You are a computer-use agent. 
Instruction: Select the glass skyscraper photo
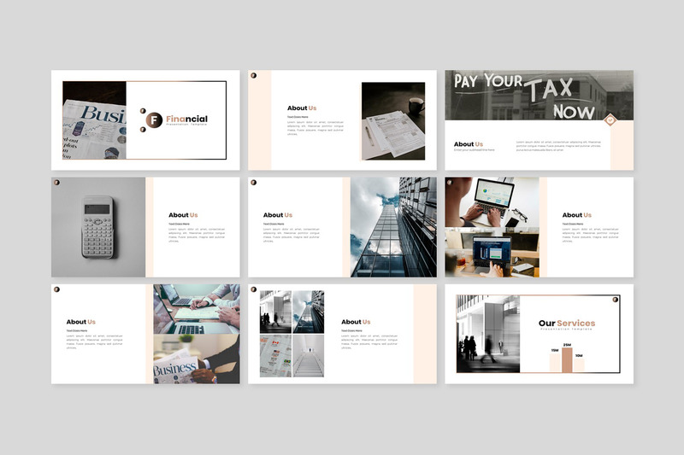click(393, 227)
